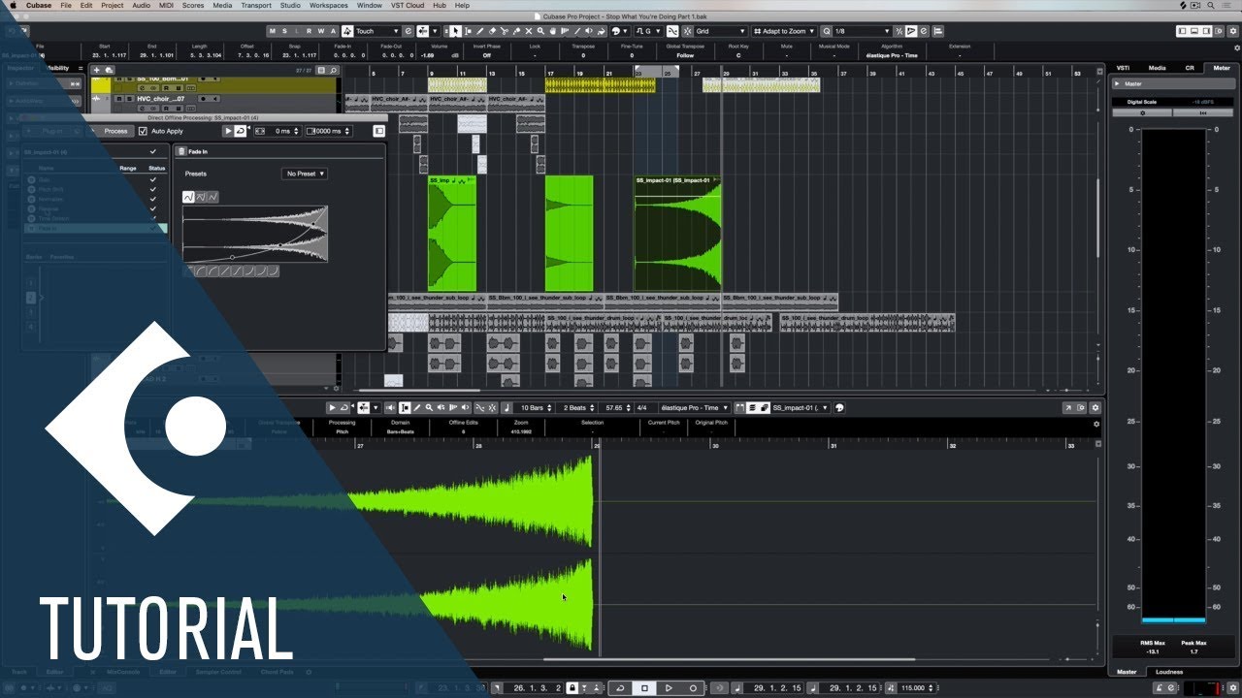Open the Adapt to Zoom dropdown
This screenshot has height=698, width=1242.
(x=784, y=31)
